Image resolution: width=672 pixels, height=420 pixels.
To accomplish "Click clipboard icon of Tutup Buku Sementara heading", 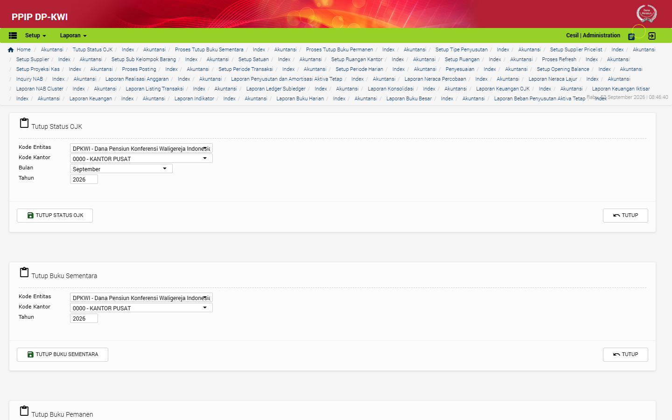I will pyautogui.click(x=24, y=273).
